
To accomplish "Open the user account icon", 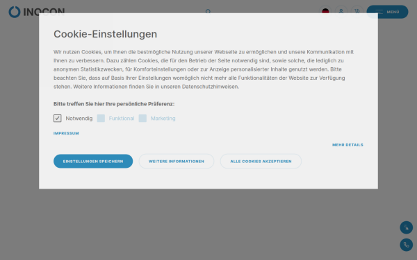I will pyautogui.click(x=341, y=12).
